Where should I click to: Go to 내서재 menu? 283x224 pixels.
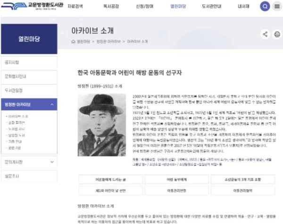click(243, 6)
